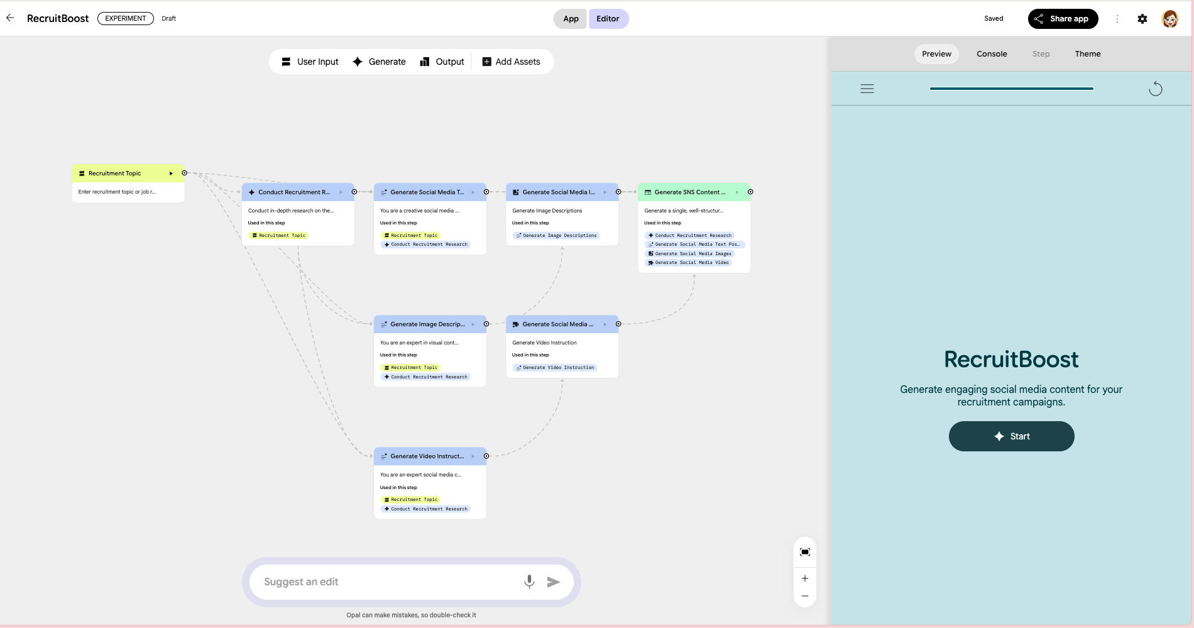Image resolution: width=1194 pixels, height=628 pixels.
Task: Open the settings gear icon
Action: [x=1142, y=19]
